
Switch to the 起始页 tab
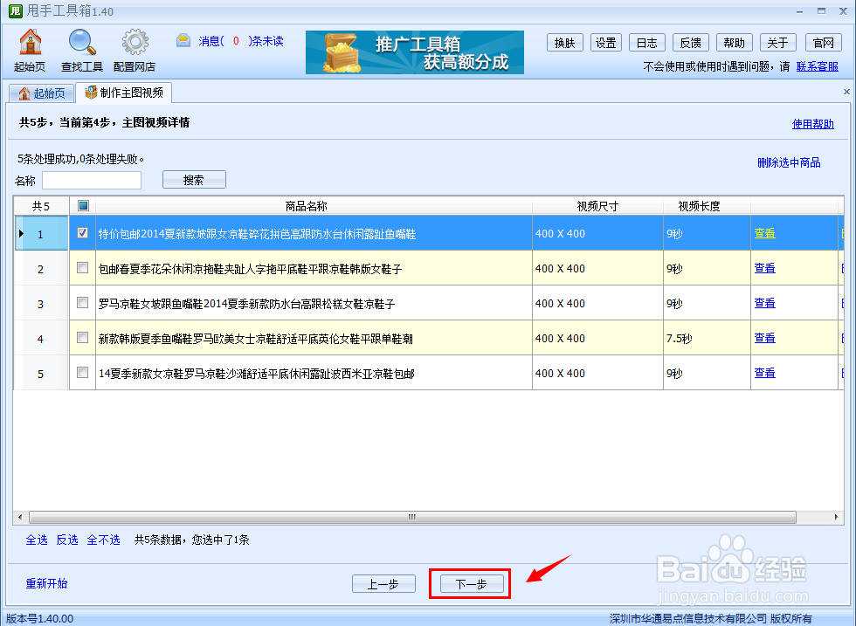pos(42,93)
